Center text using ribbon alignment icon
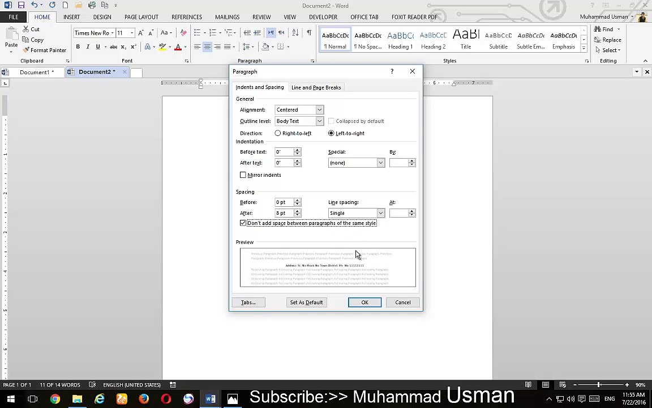 [207, 47]
